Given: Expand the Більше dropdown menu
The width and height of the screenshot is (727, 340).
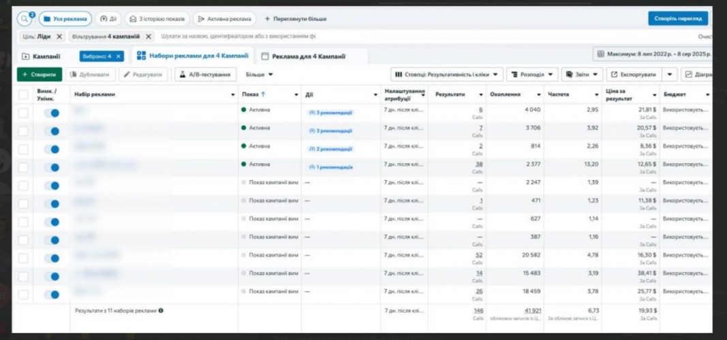Looking at the screenshot, I should pyautogui.click(x=260, y=74).
